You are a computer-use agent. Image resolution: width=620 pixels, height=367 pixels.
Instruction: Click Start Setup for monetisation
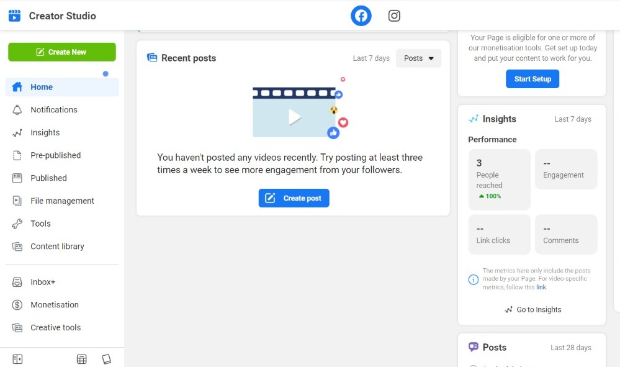click(532, 79)
